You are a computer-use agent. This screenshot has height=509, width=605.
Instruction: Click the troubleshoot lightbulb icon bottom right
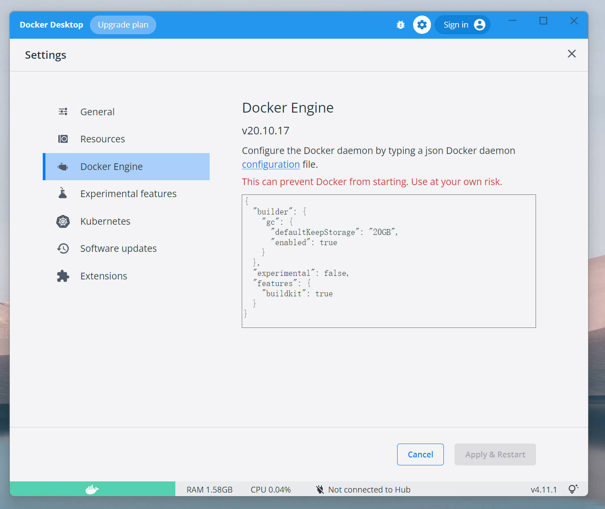pos(573,489)
